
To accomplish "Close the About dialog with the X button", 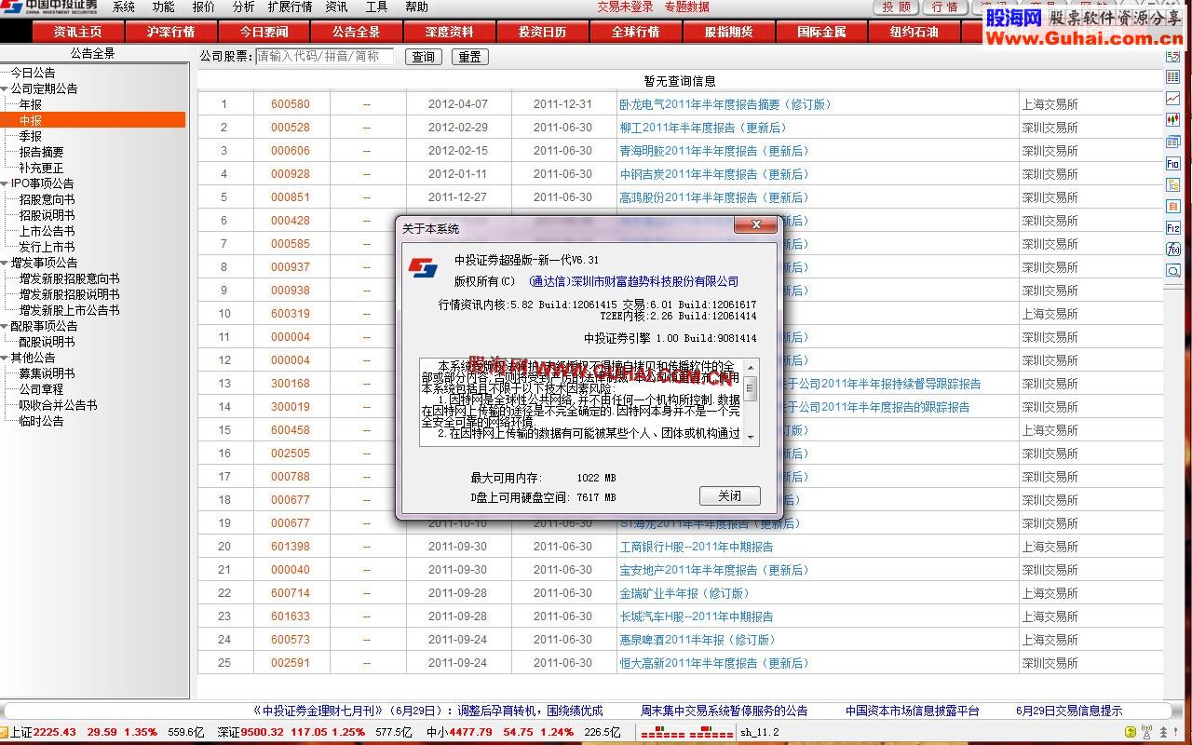I will pyautogui.click(x=756, y=225).
